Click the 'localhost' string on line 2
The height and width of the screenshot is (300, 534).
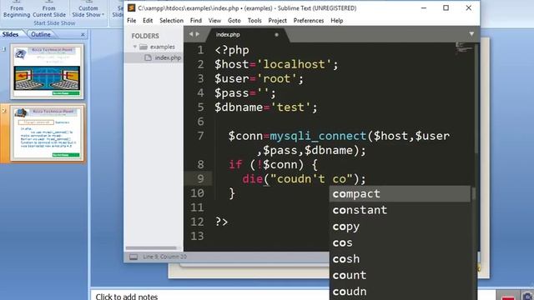point(294,64)
